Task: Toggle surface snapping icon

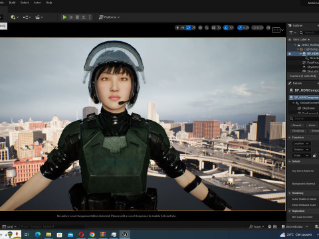Action: coord(207,28)
